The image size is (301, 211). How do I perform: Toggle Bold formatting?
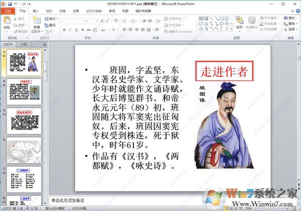65,30
